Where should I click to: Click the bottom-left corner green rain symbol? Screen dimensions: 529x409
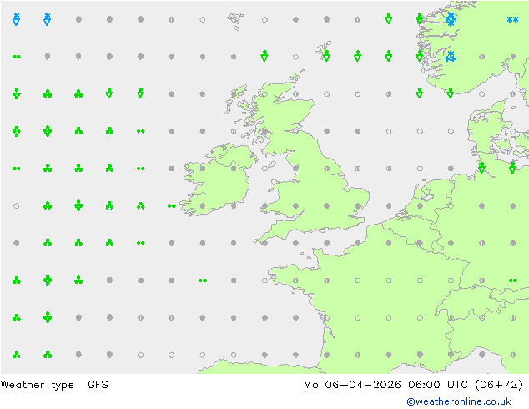[16, 355]
